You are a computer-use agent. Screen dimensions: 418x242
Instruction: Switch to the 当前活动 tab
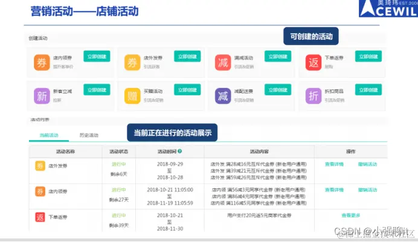click(x=49, y=135)
